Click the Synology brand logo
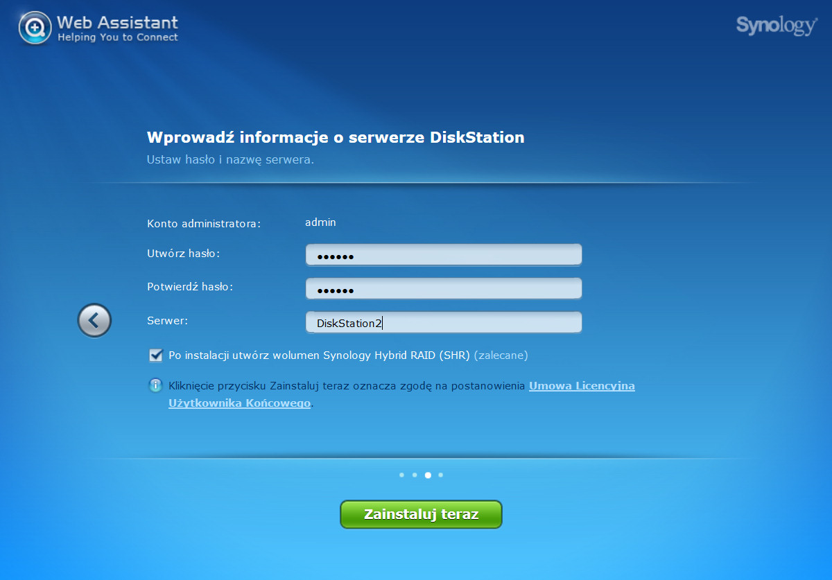This screenshot has width=832, height=580. coord(776,26)
